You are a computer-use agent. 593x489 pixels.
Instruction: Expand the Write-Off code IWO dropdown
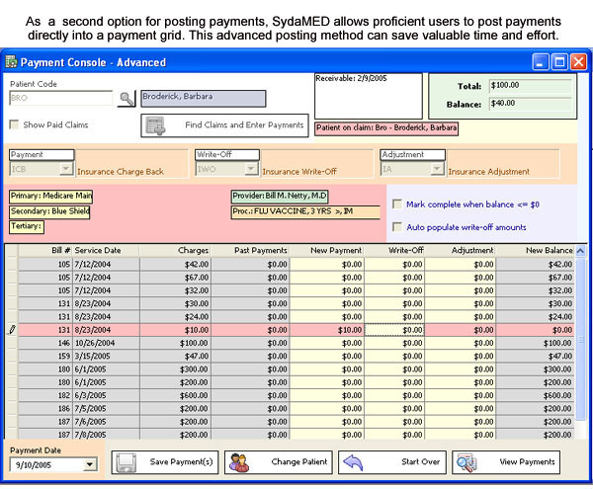251,170
